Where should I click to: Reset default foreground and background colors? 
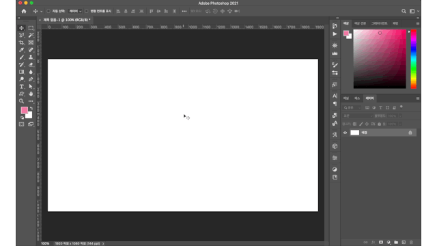[x=22, y=118]
